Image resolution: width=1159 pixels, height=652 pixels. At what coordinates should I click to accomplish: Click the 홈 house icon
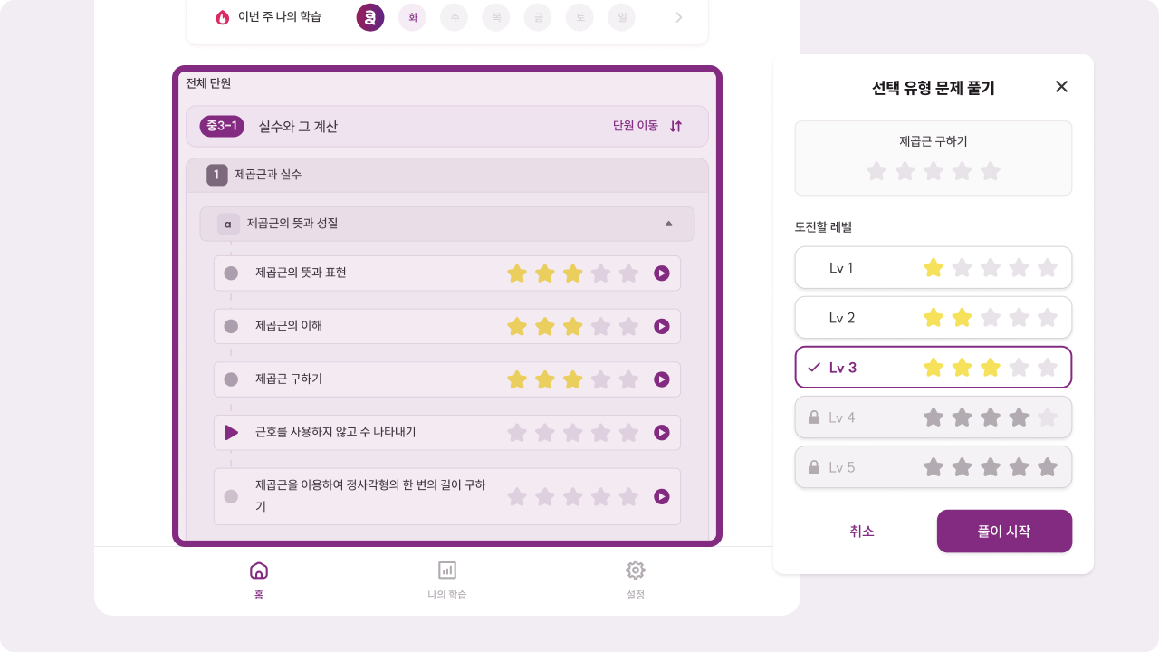coord(259,570)
